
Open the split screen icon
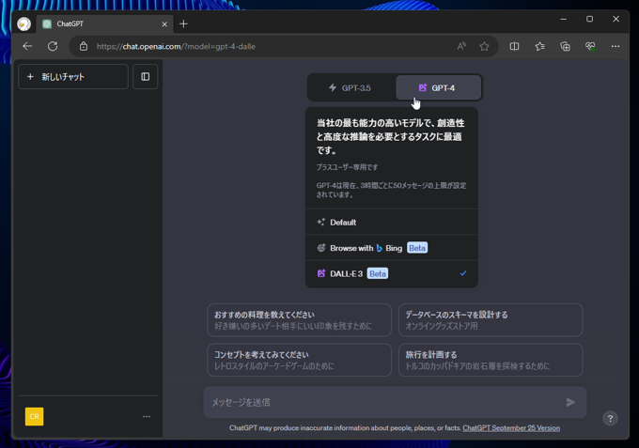pyautogui.click(x=514, y=46)
